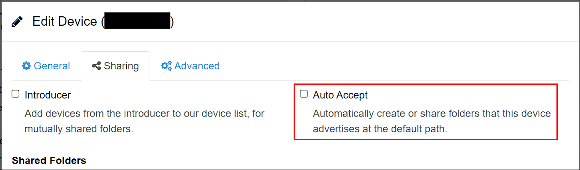
Task: Select the Sharing tab label
Action: (121, 66)
